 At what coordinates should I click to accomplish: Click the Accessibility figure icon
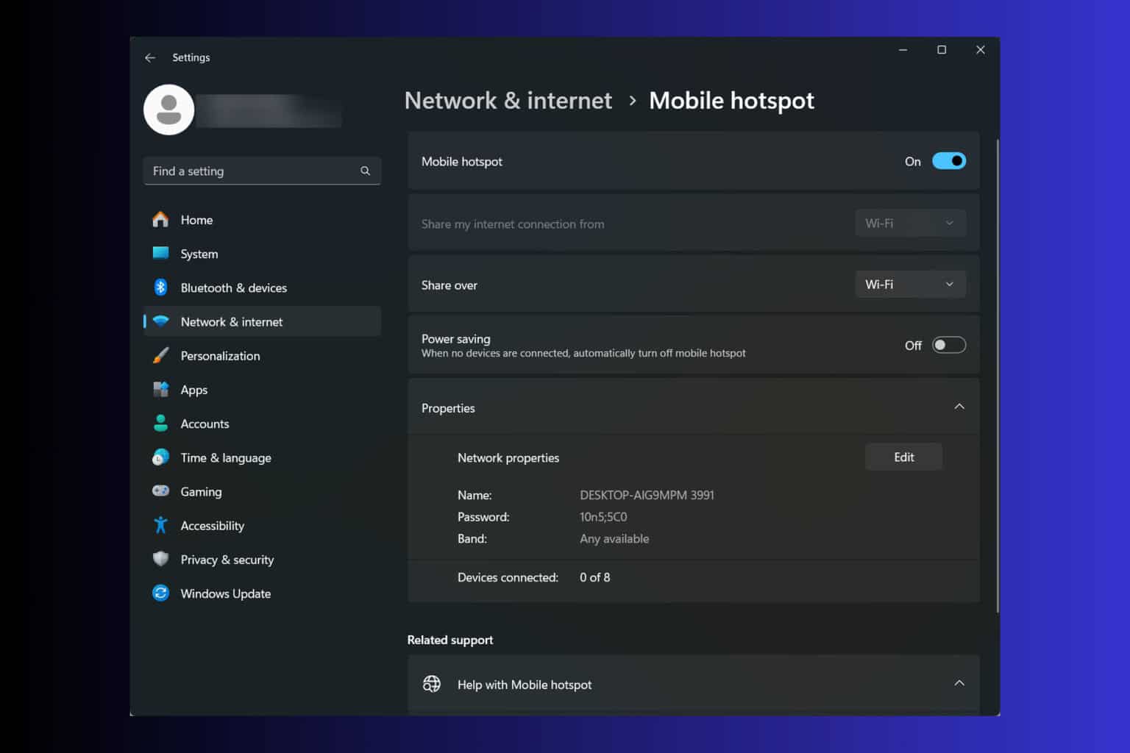pyautogui.click(x=160, y=525)
